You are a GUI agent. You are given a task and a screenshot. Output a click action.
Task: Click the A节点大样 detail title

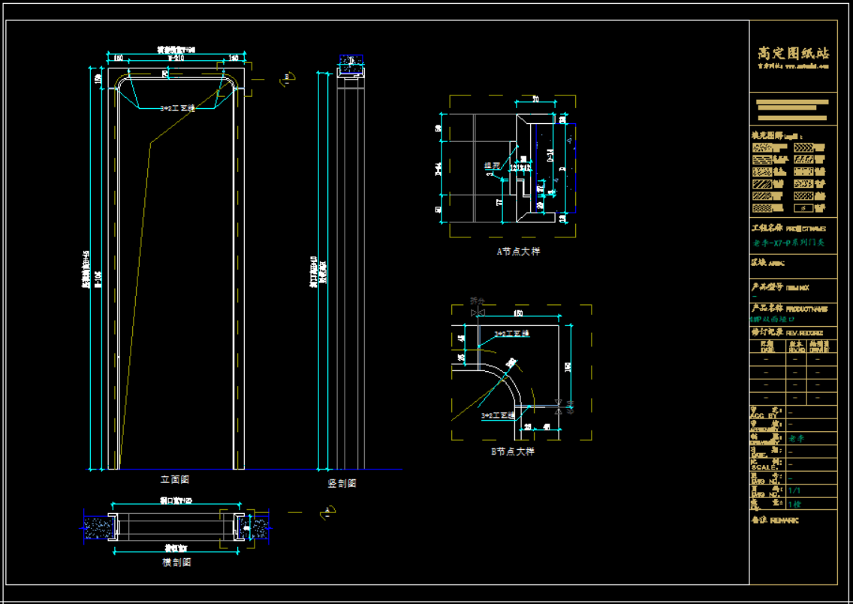(518, 252)
